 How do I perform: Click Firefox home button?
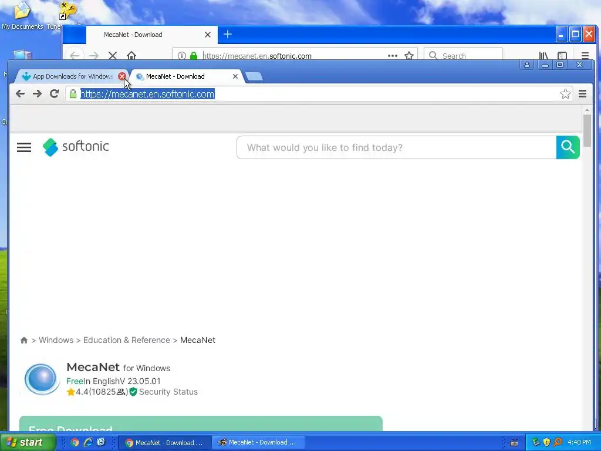pos(131,56)
